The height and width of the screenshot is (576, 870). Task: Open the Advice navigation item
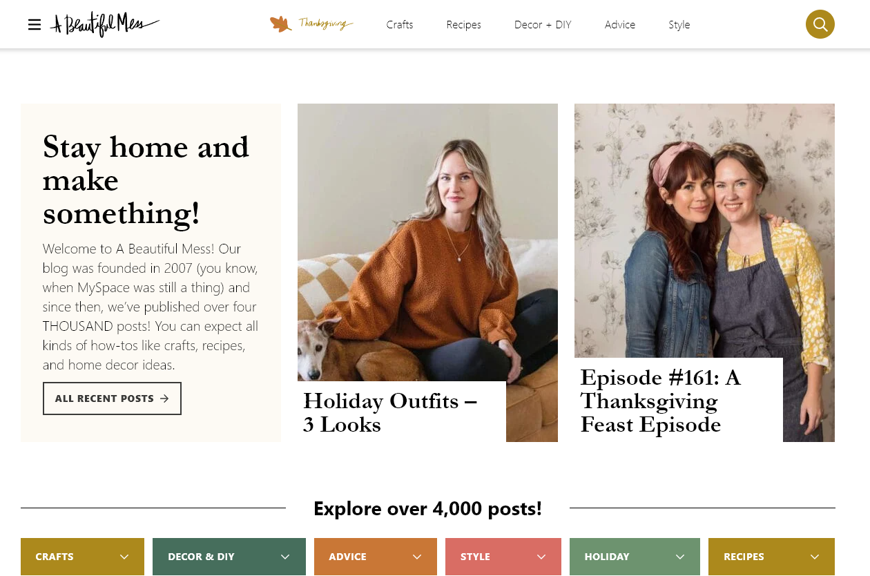click(x=619, y=24)
